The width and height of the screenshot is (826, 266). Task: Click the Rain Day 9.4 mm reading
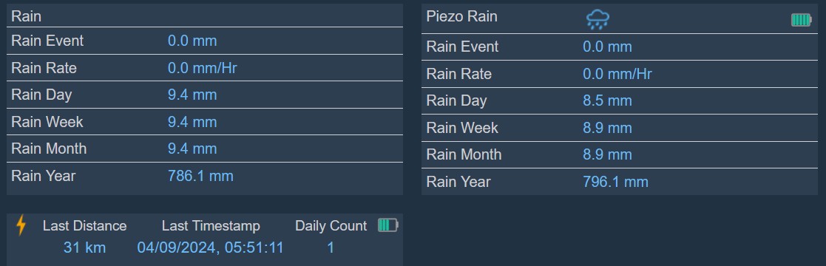[x=192, y=95]
